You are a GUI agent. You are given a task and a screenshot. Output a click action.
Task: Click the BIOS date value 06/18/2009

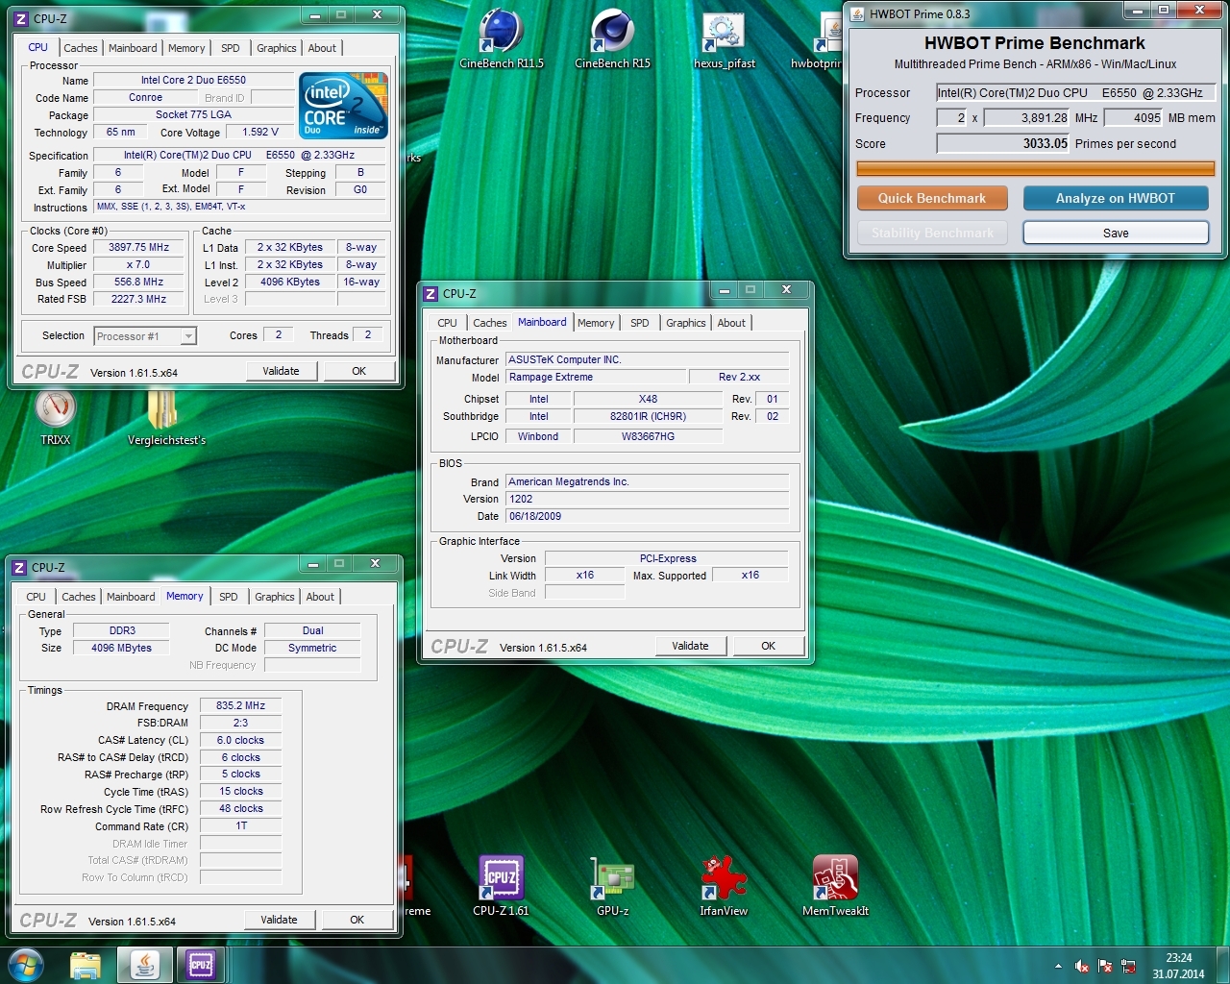pyautogui.click(x=648, y=517)
